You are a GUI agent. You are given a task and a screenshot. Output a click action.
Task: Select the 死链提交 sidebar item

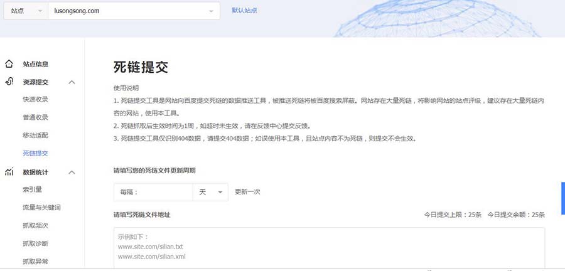pyautogui.click(x=35, y=153)
